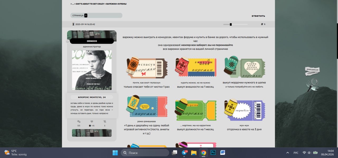Viewport: 338px width, 158px height.
Task: Click the heart reputation icon in profile
Action: [x=92, y=122]
